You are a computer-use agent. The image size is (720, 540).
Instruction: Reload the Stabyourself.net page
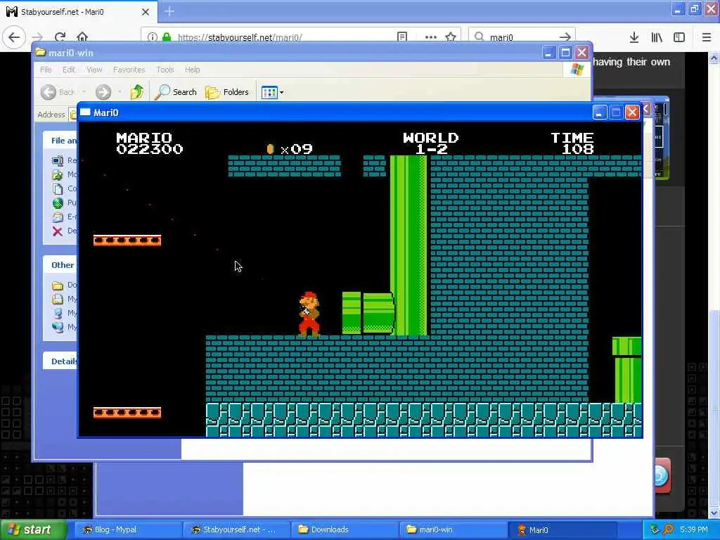click(60, 37)
